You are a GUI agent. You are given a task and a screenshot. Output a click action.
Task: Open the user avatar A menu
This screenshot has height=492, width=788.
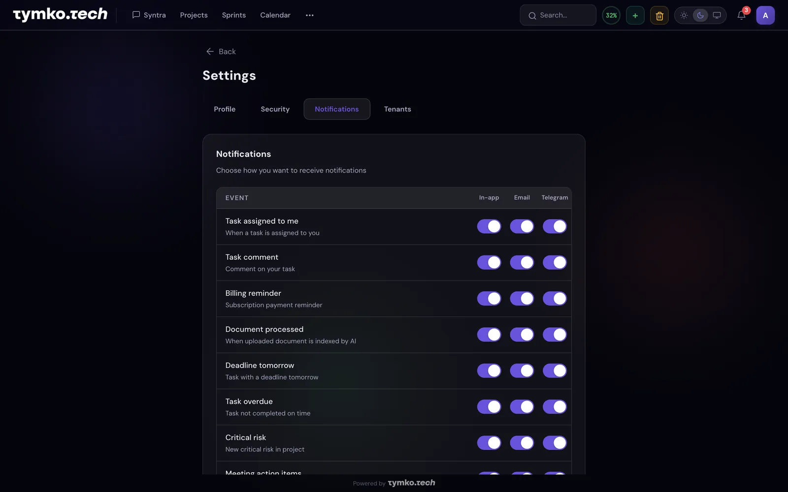[x=765, y=15]
